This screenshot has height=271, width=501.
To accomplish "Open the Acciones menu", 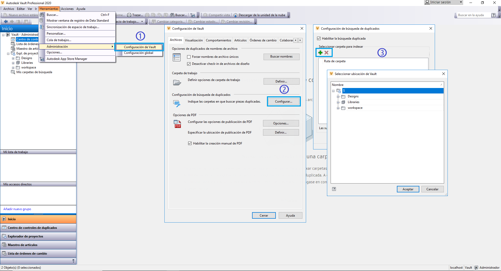I will tap(67, 9).
